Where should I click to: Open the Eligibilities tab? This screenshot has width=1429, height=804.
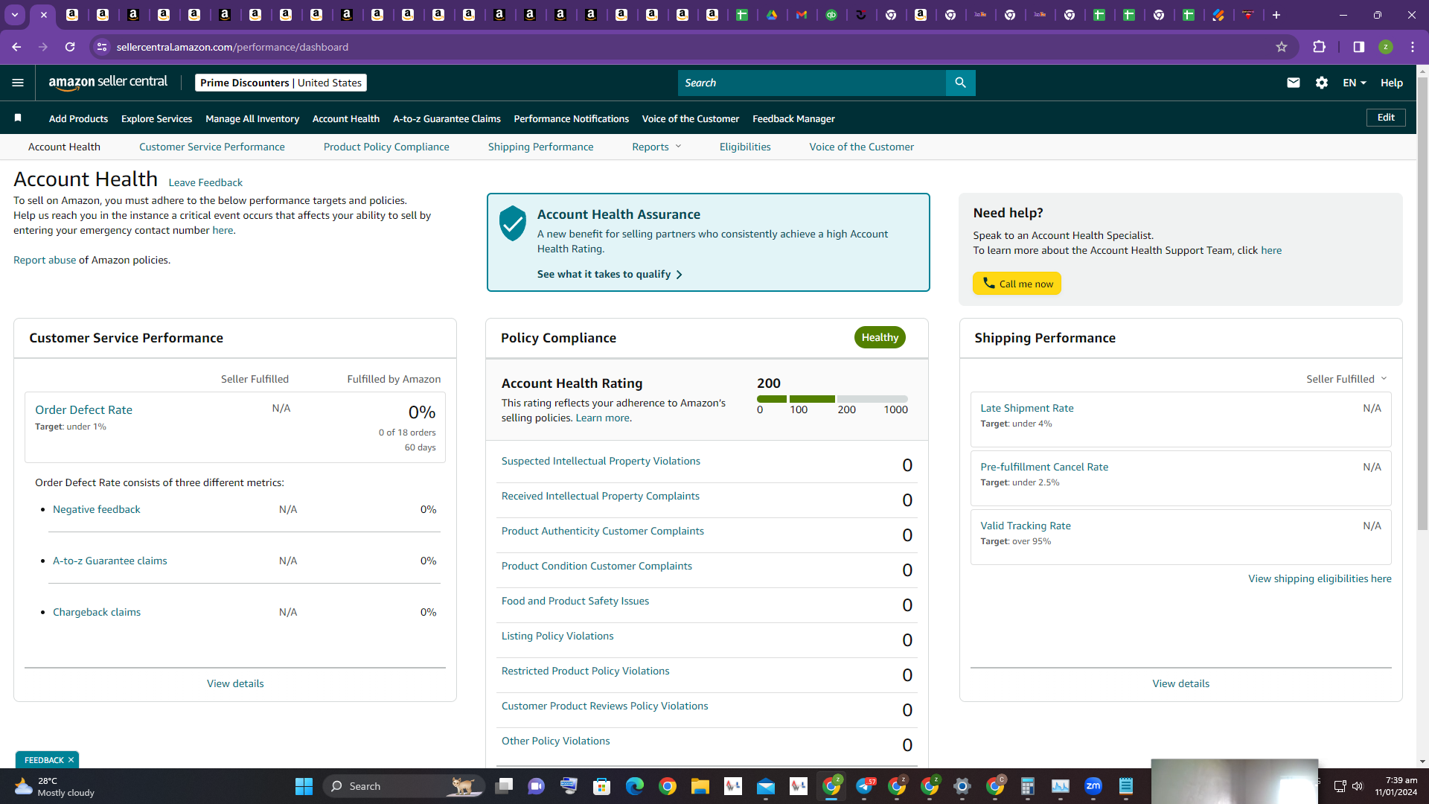coord(745,147)
